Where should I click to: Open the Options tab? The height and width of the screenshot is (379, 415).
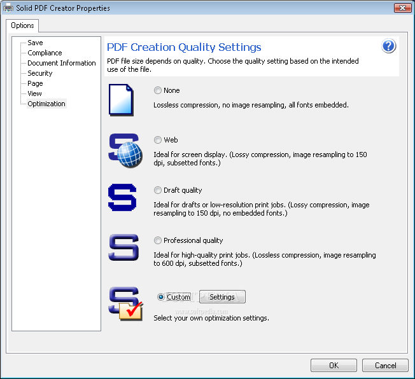point(22,25)
